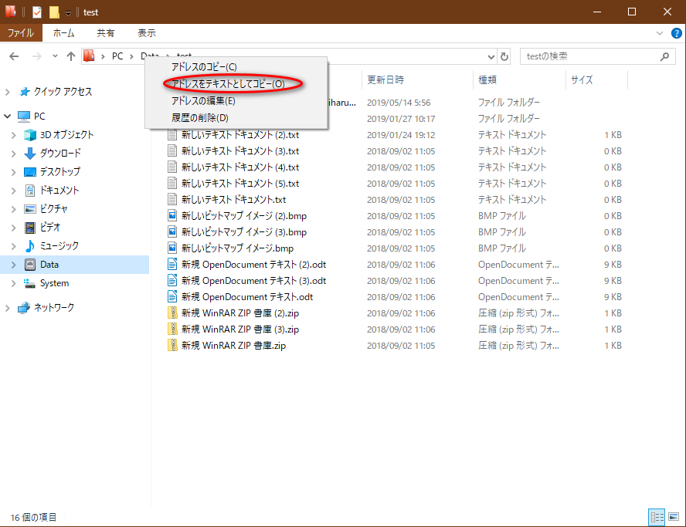
Task: Collapse the PC tree node
Action: pos(8,117)
